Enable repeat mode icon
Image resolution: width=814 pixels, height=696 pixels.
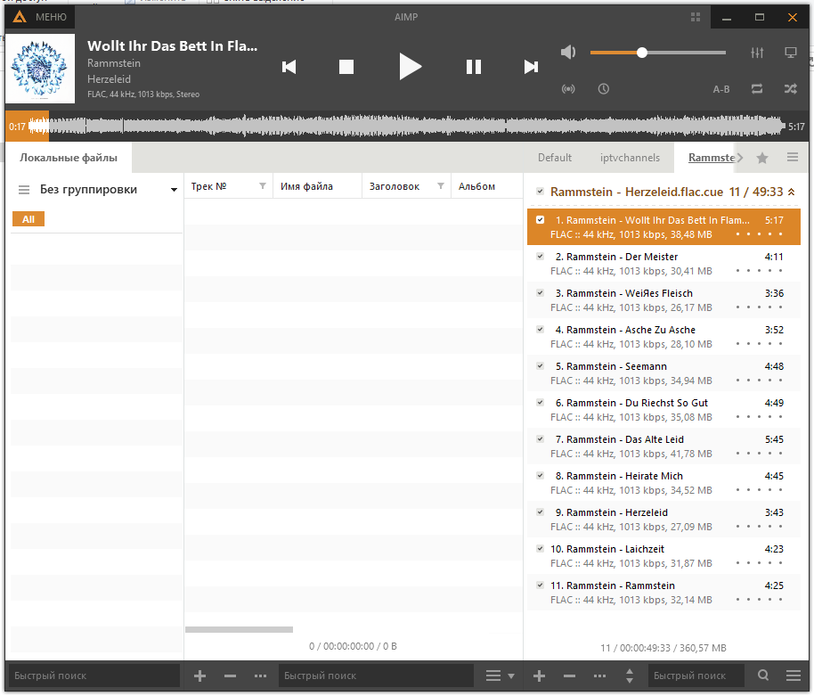pos(757,89)
